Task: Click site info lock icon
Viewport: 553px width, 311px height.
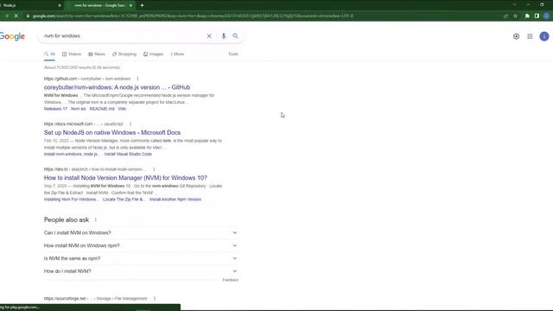Action: pos(28,16)
